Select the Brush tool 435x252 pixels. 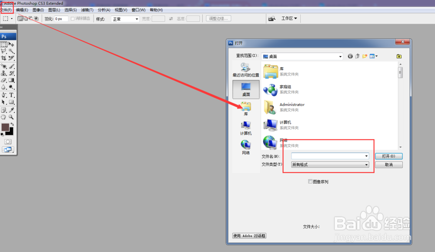[x=11, y=66]
